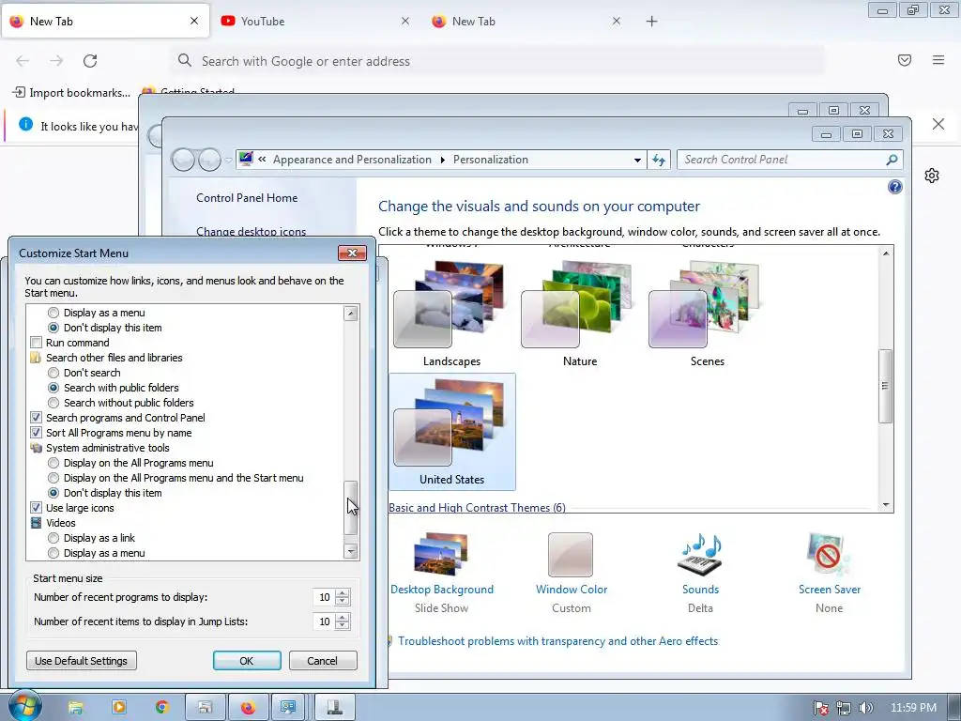The width and height of the screenshot is (961, 721).
Task: Open the Firefox application menu (hamburger icon)
Action: click(x=938, y=60)
